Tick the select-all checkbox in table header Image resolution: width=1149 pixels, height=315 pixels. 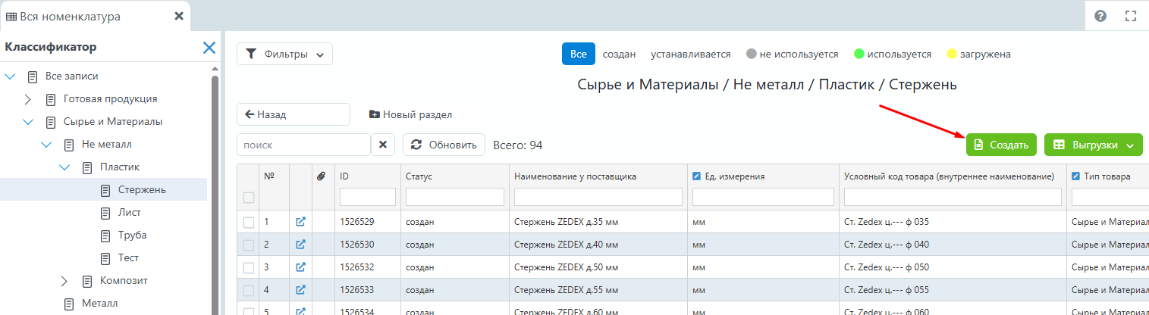(x=248, y=198)
